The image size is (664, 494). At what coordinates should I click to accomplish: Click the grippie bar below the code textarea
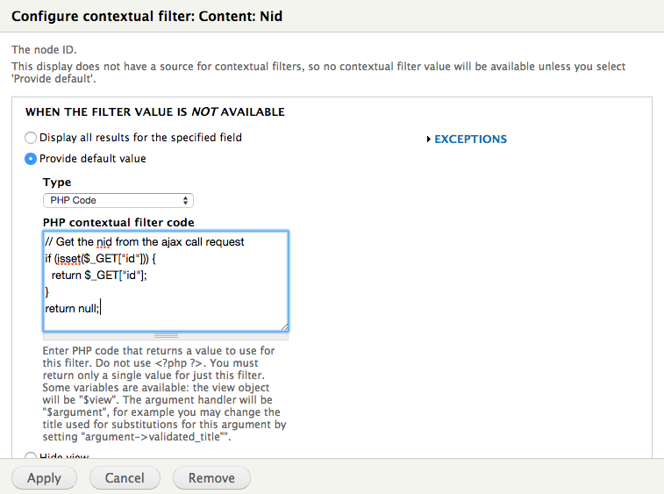tap(166, 335)
